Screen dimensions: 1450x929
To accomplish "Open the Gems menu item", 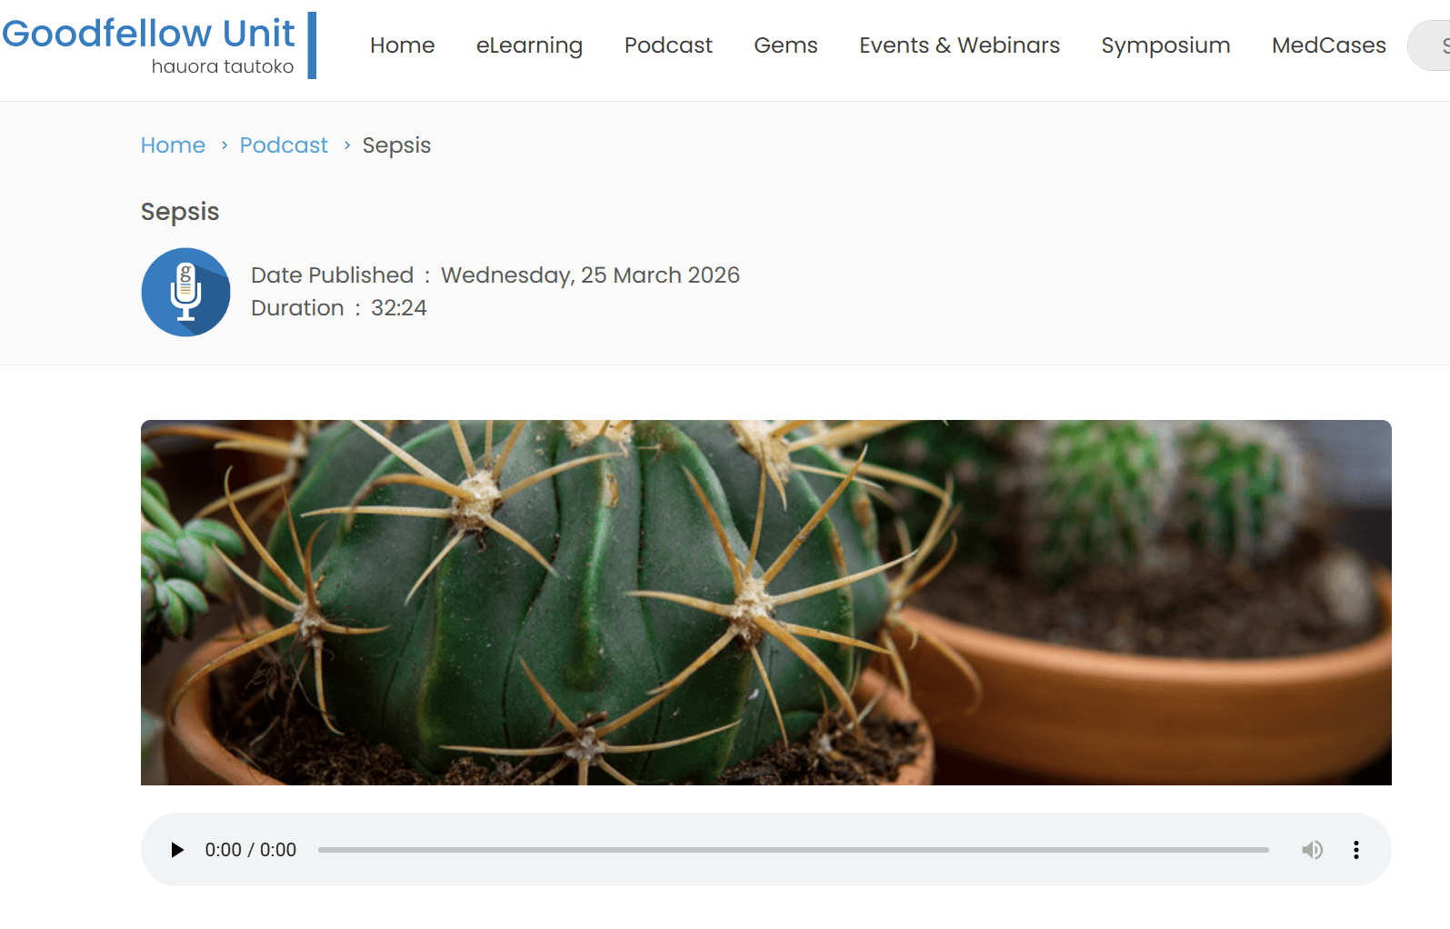I will pyautogui.click(x=785, y=45).
